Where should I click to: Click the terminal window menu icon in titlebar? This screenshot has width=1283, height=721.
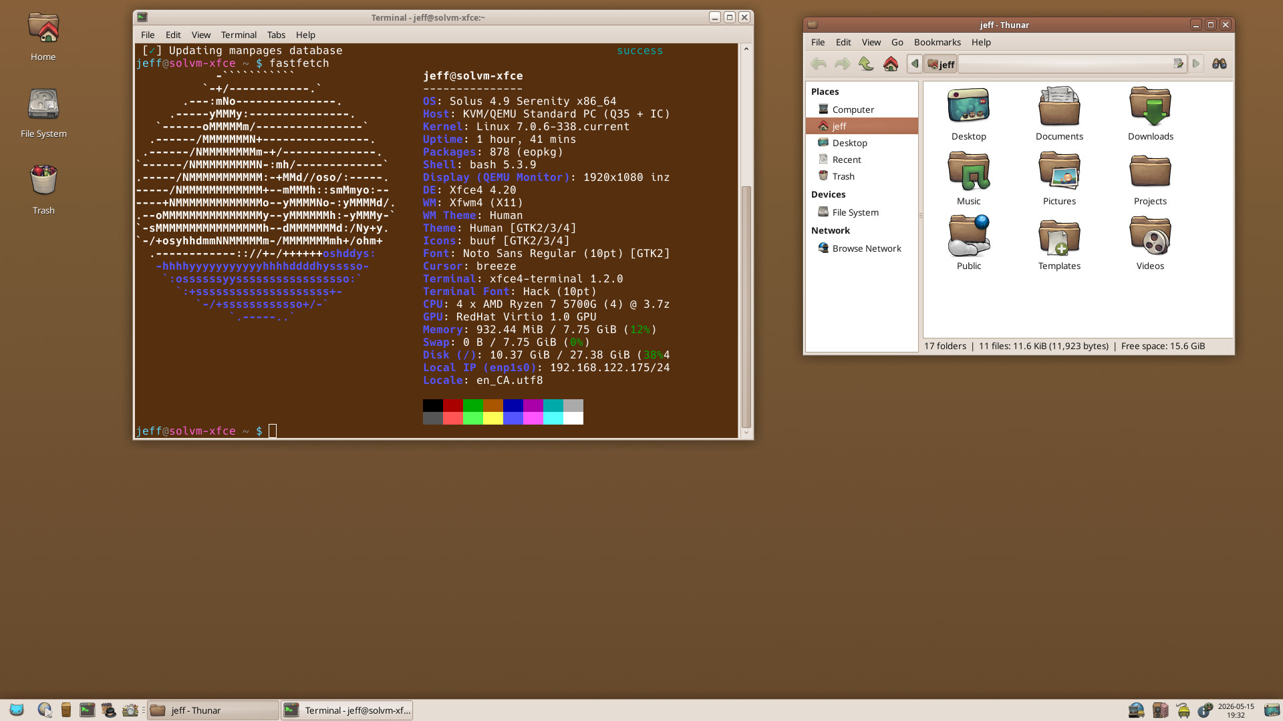(x=142, y=17)
